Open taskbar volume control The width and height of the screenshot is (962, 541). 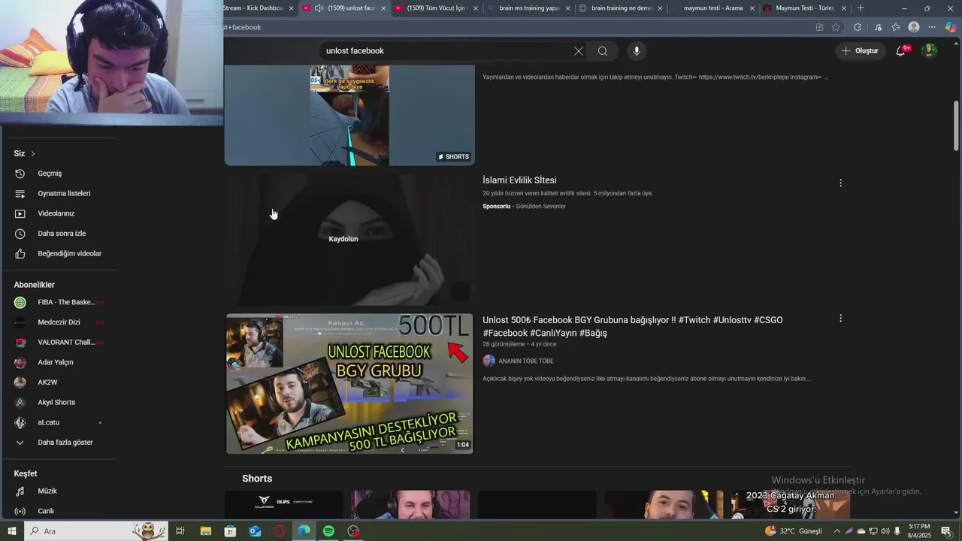click(x=885, y=531)
